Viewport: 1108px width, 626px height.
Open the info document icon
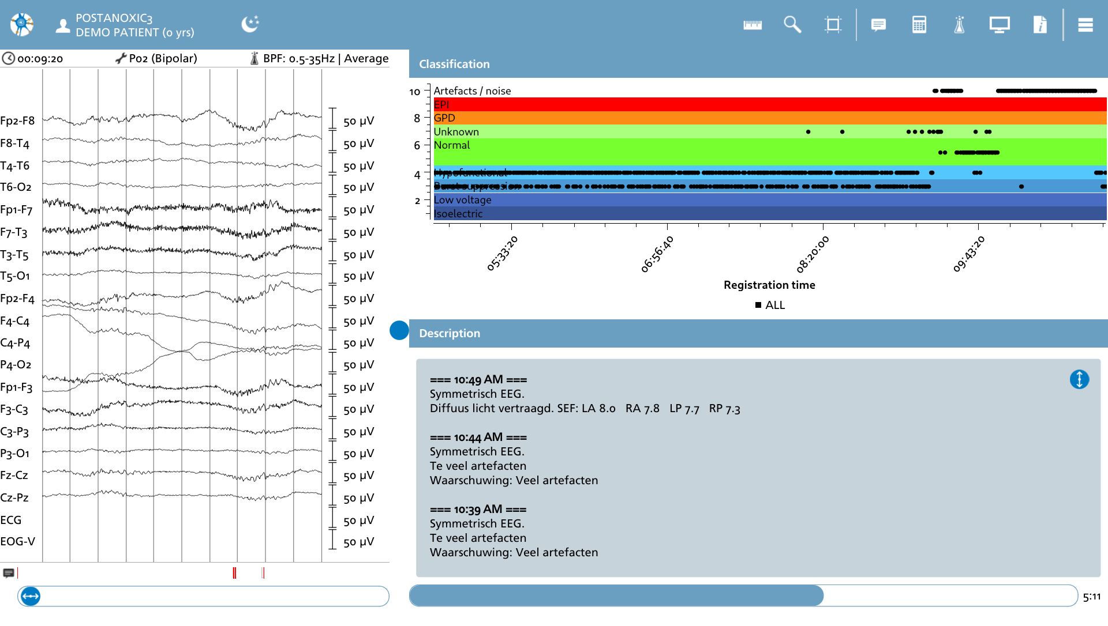[1040, 25]
